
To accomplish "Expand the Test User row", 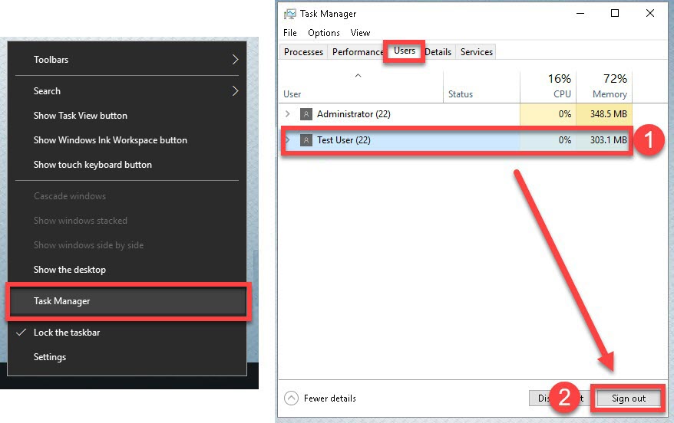I will point(288,140).
